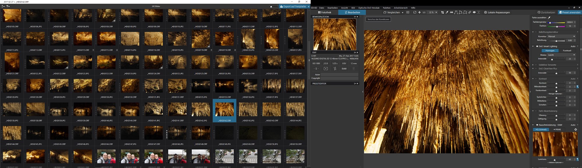Click the help question mark for Belichtungskorrektur
The height and width of the screenshot is (168, 582).
click(x=577, y=32)
